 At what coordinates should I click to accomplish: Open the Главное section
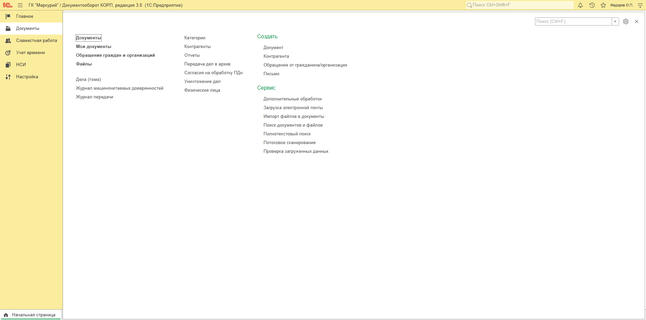(31, 16)
